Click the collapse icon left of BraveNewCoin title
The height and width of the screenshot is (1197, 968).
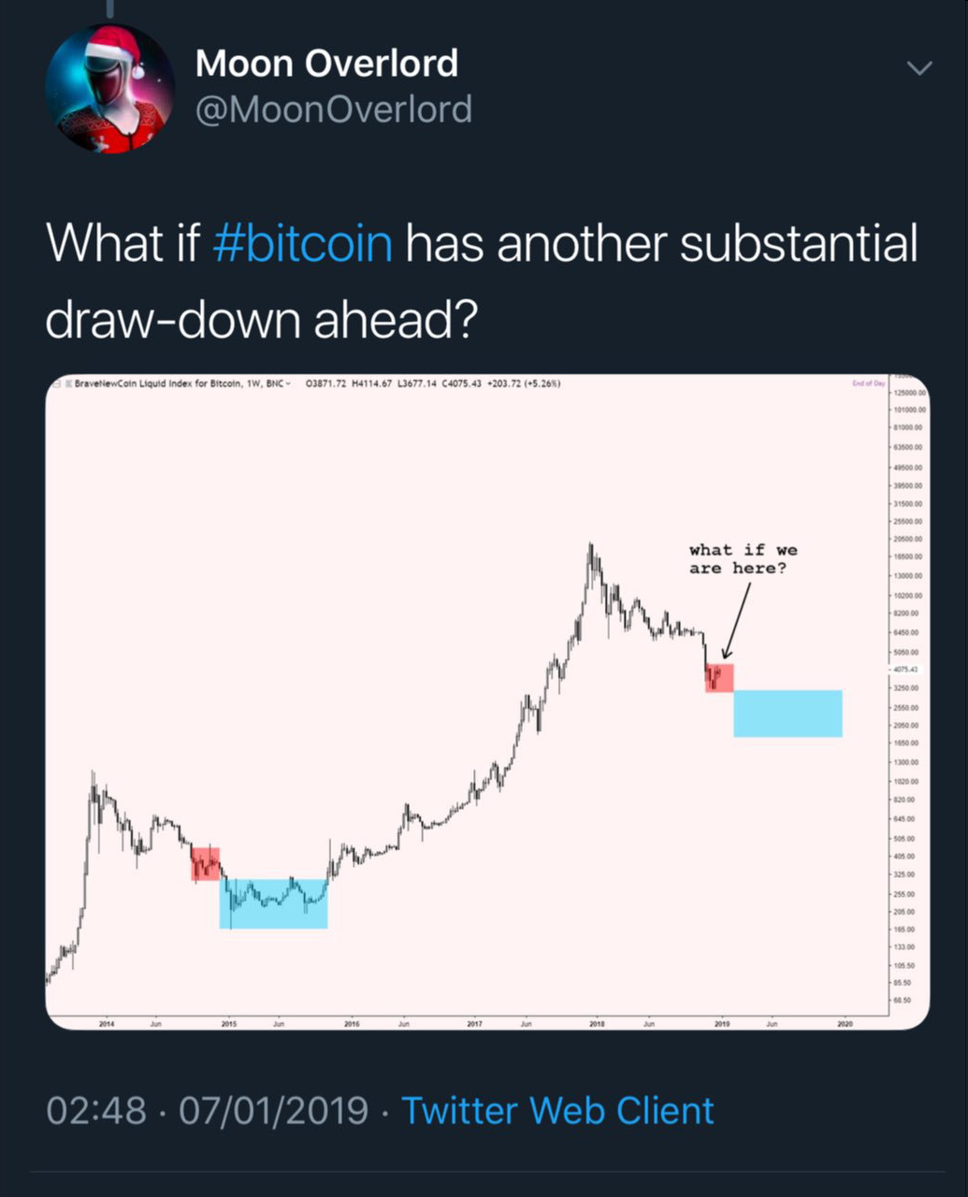click(x=57, y=383)
